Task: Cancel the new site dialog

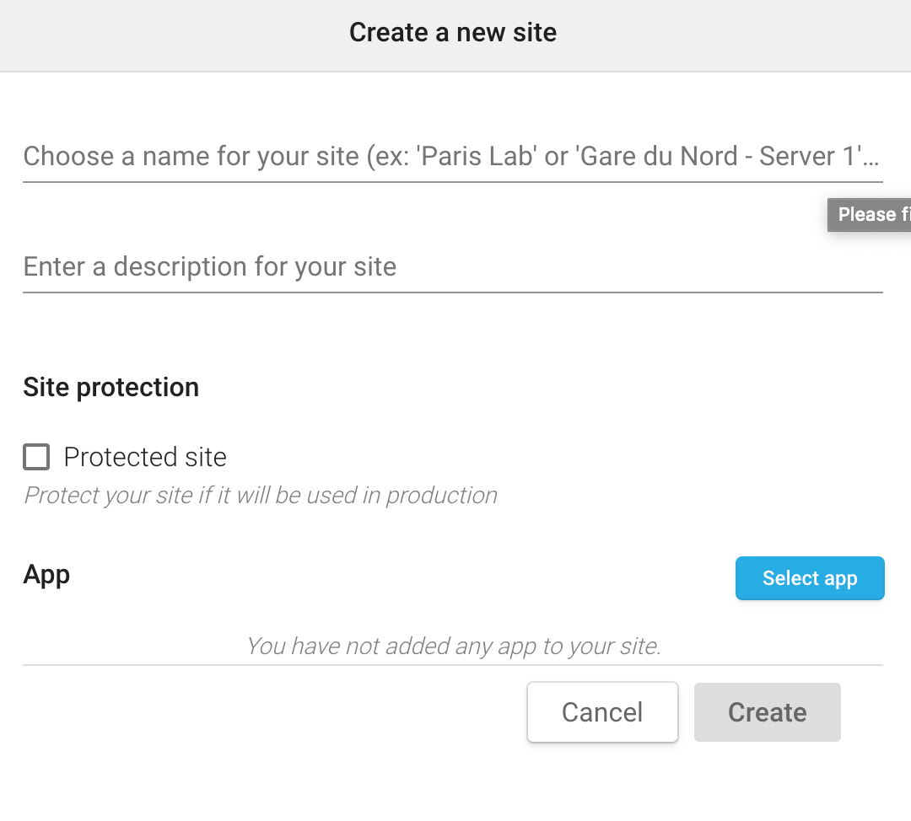Action: 602,712
